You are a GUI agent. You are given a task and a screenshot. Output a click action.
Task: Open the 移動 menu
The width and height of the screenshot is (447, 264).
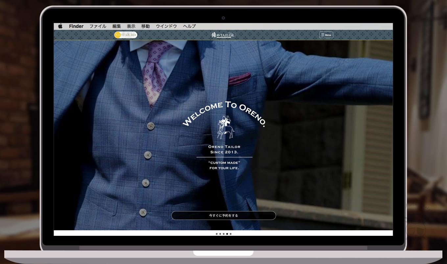coord(146,26)
